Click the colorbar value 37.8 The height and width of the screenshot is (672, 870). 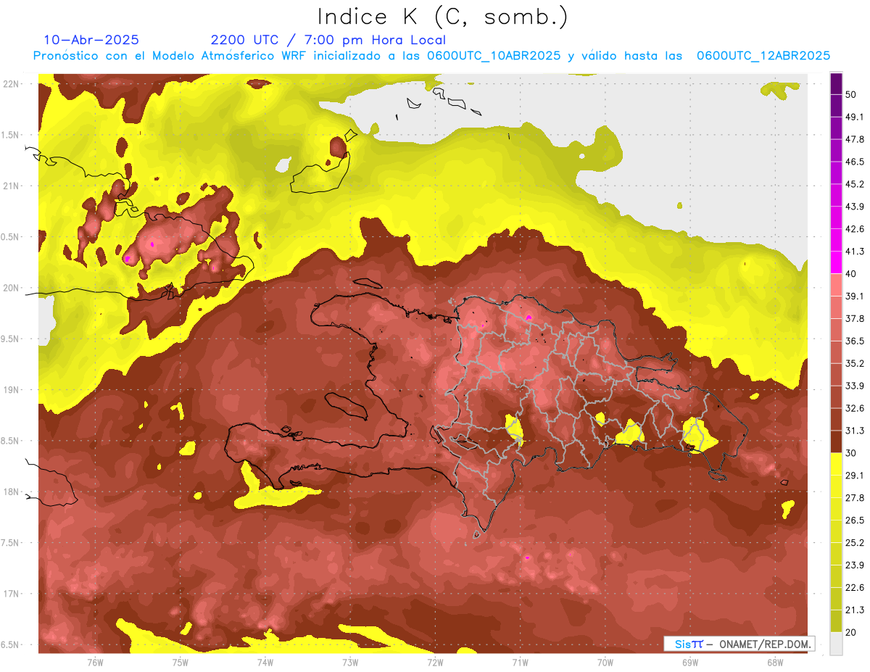pyautogui.click(x=855, y=318)
